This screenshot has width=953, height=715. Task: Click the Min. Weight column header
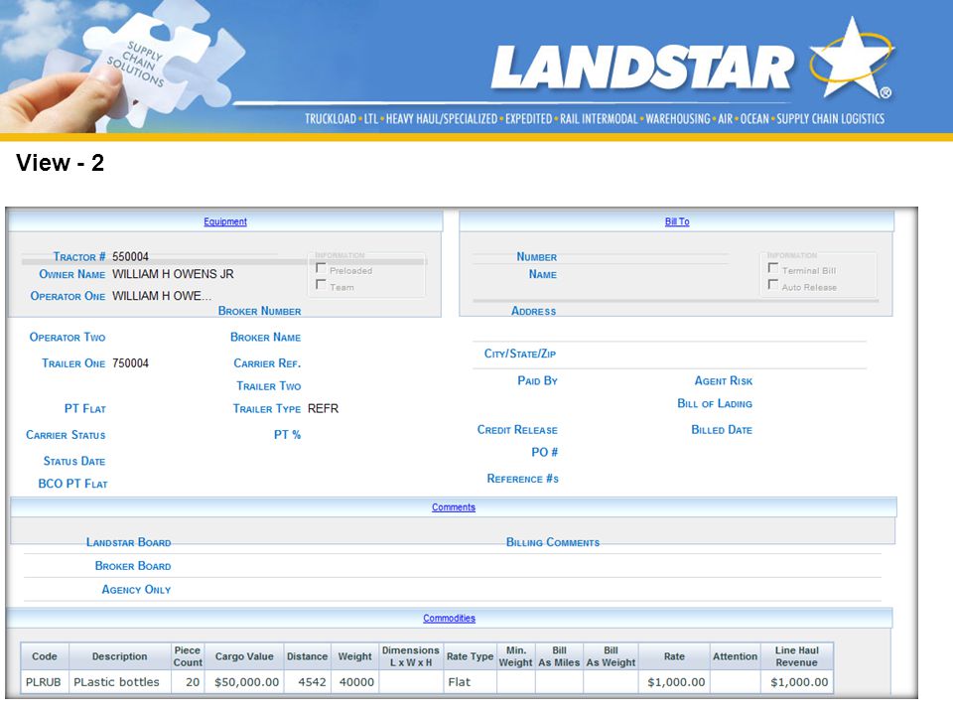(x=515, y=656)
